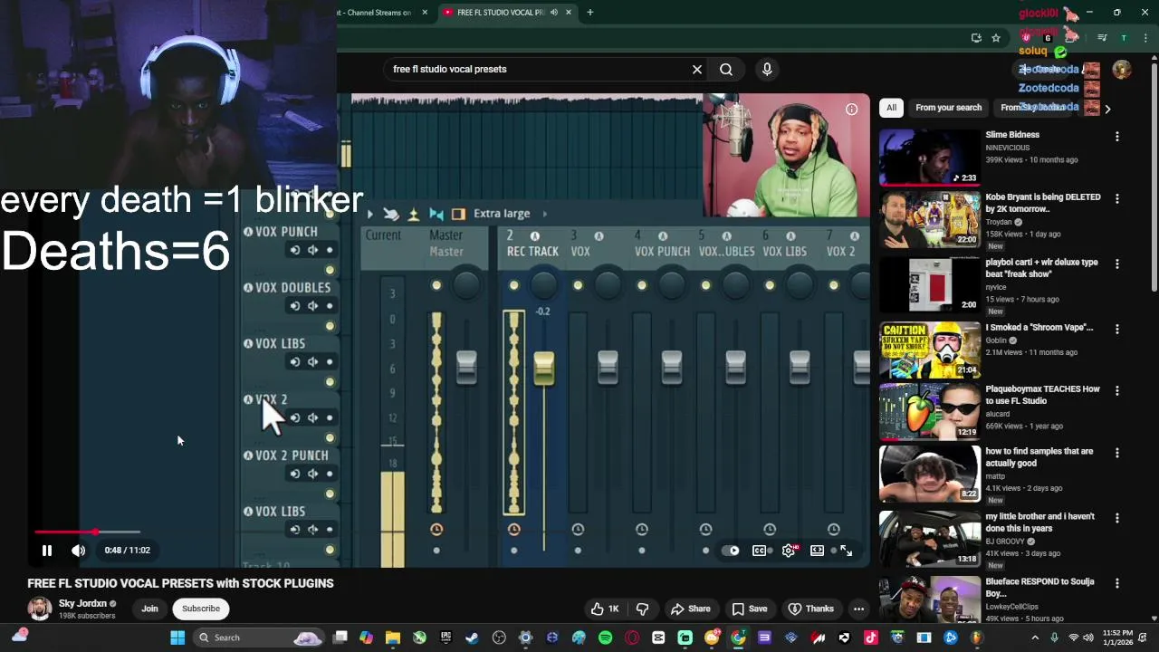Save the video to a playlist
Viewport: 1159px width, 652px height.
[749, 609]
